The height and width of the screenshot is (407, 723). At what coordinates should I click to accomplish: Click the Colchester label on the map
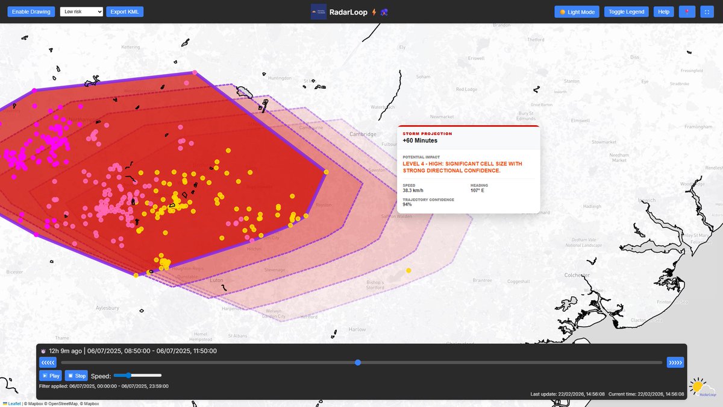(x=577, y=275)
